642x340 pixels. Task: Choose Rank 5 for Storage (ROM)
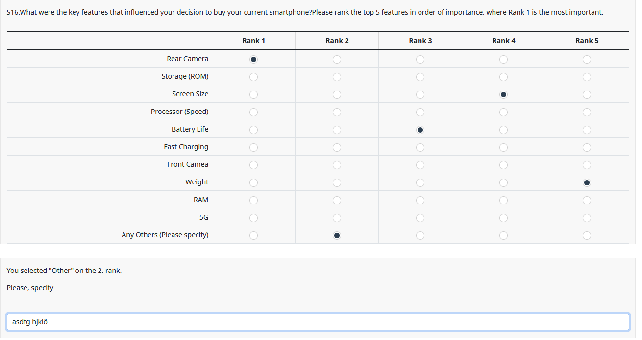(x=587, y=77)
